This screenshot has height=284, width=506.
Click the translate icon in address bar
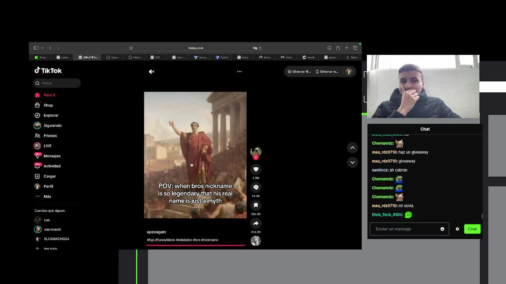(255, 48)
